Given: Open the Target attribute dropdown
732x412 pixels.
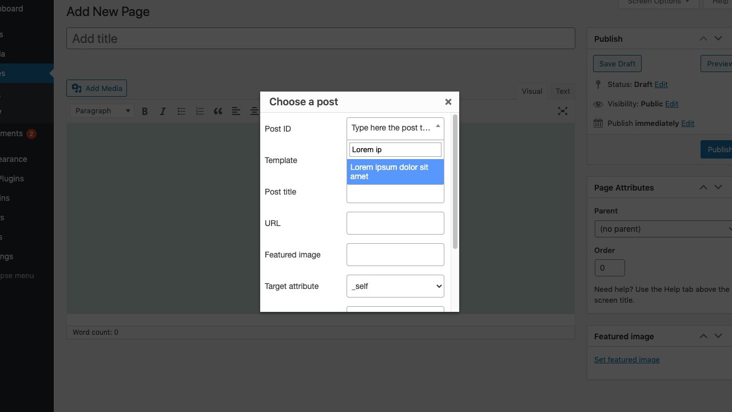Looking at the screenshot, I should 395,286.
